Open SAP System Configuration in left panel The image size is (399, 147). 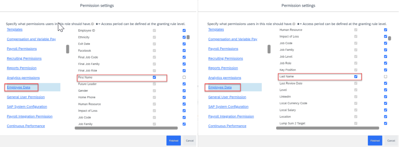tap(27, 107)
